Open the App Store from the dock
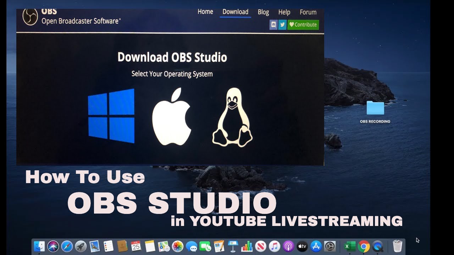This screenshot has width=454, height=255. click(316, 246)
